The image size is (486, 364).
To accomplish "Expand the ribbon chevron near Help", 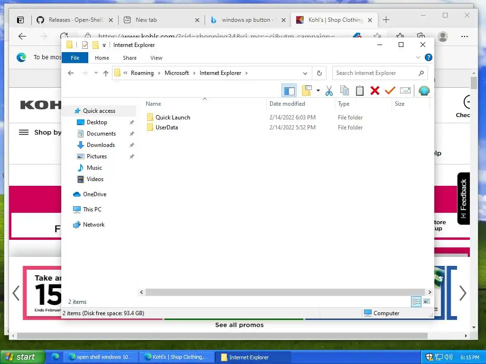I will click(x=418, y=57).
